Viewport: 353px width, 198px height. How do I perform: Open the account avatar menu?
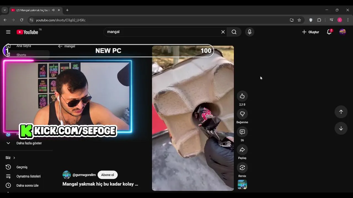(x=343, y=32)
